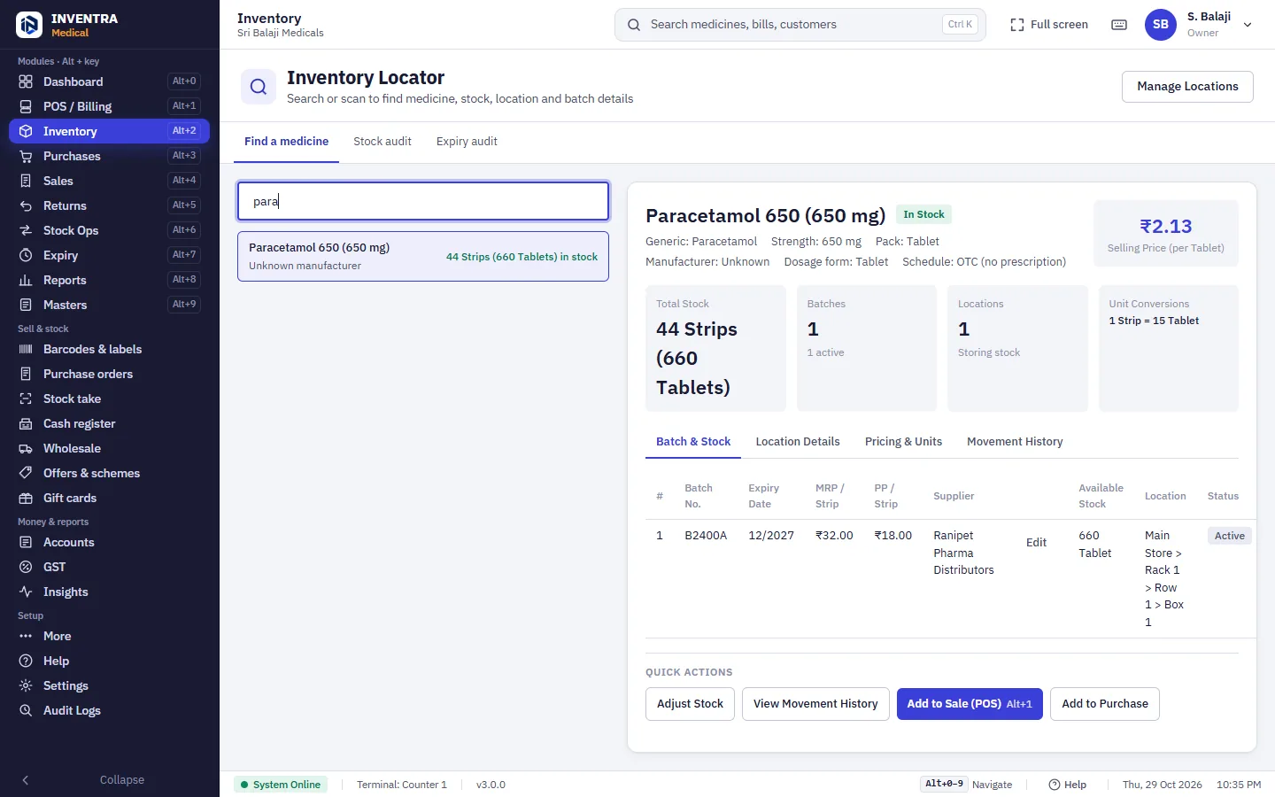Expand the S. Balaji user menu chevron
1275x797 pixels.
pos(1248,25)
